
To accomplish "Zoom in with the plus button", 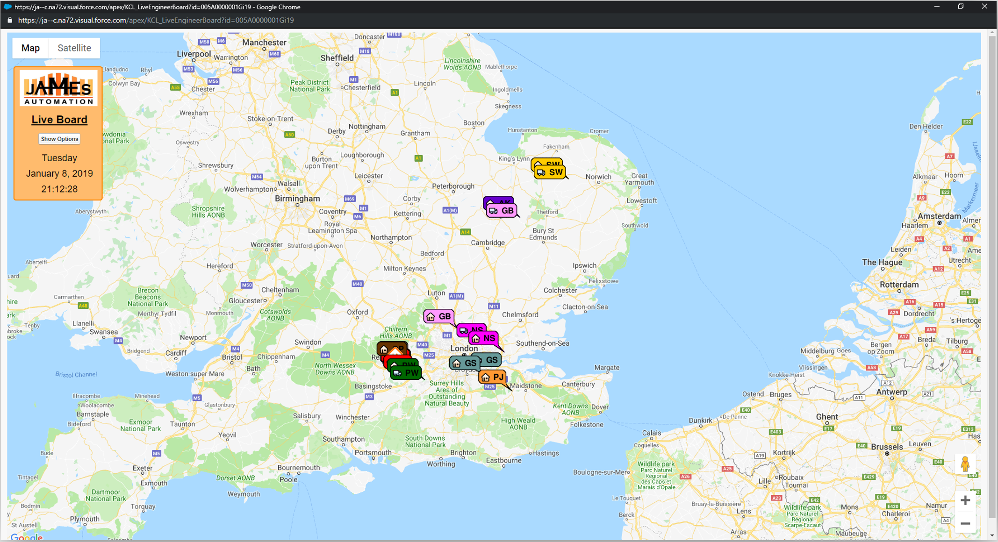I will 965,500.
